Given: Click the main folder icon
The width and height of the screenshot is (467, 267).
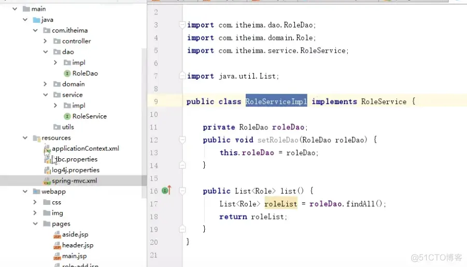Looking at the screenshot, I should click(26, 9).
